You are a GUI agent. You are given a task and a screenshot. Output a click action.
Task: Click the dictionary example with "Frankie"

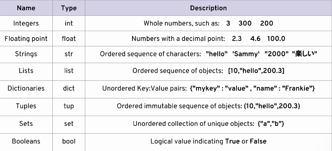click(x=252, y=88)
